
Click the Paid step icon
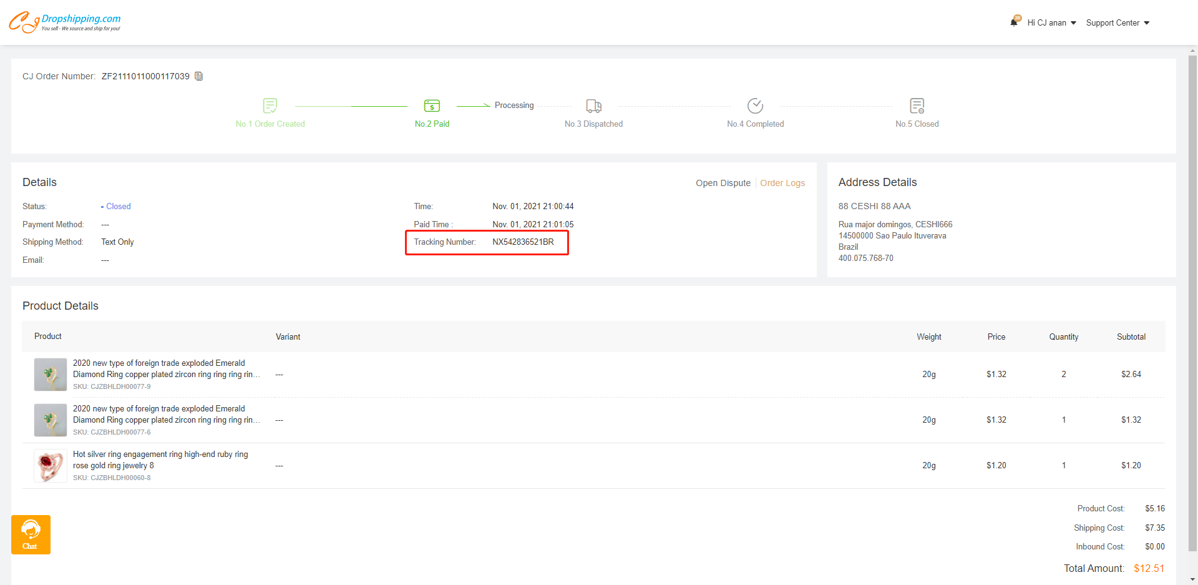[432, 106]
